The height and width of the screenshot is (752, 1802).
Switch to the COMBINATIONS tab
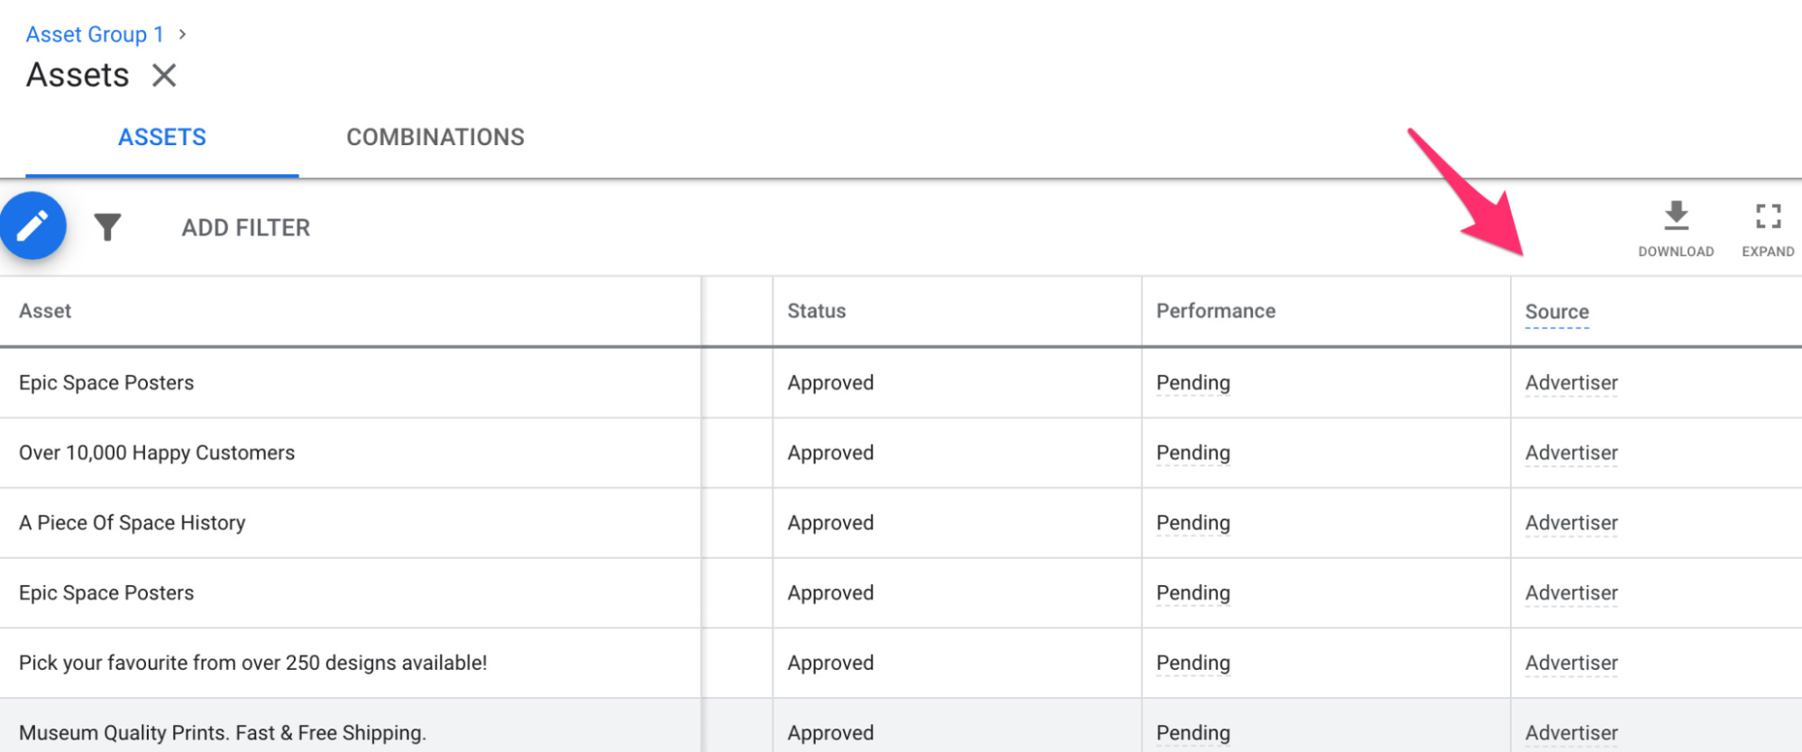434,137
